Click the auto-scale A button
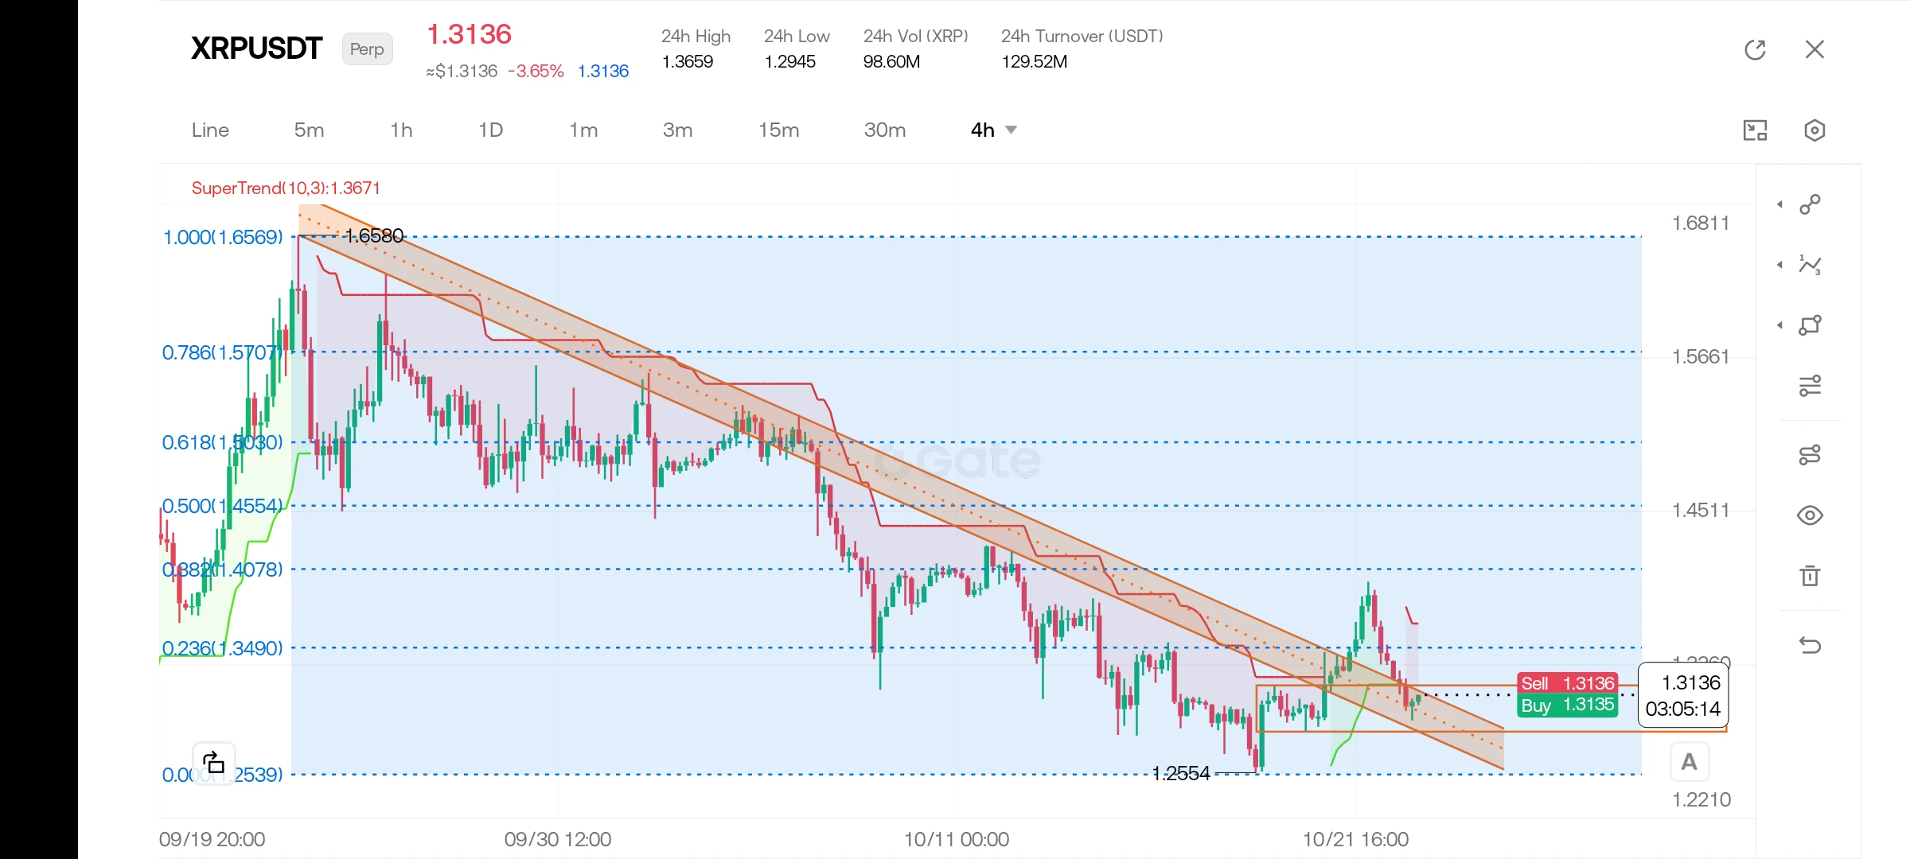This screenshot has width=1910, height=859. [1689, 762]
